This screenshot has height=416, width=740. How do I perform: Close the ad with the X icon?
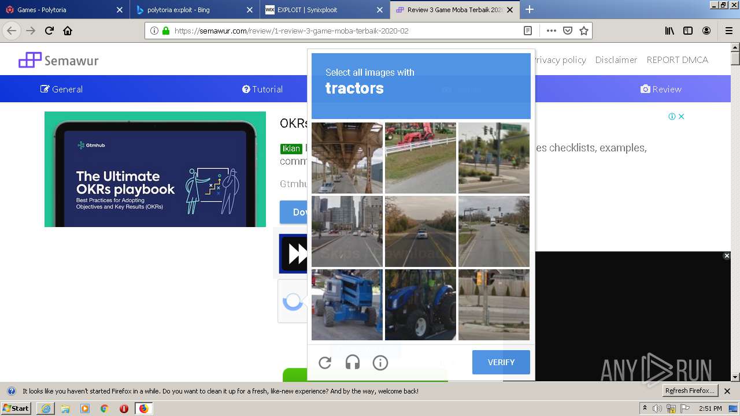[x=681, y=116]
